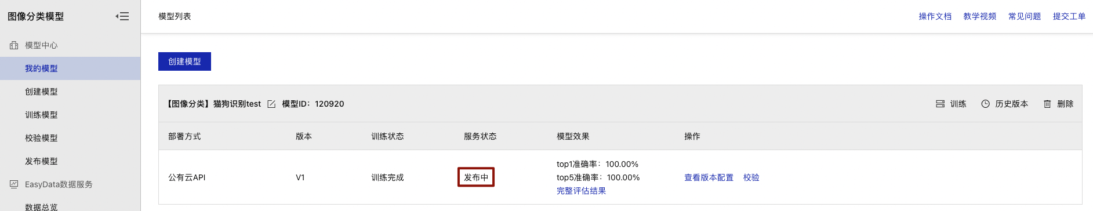Screen dimensions: 1093x211
Task: Click the 训练 icon in model header
Action: pos(941,104)
